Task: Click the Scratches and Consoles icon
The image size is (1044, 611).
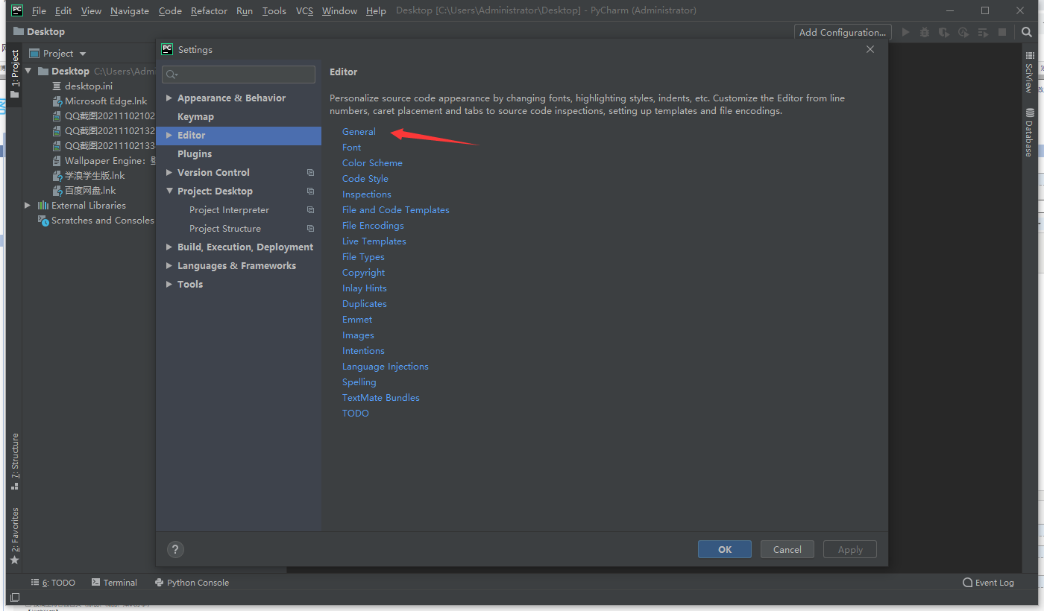Action: click(x=43, y=220)
